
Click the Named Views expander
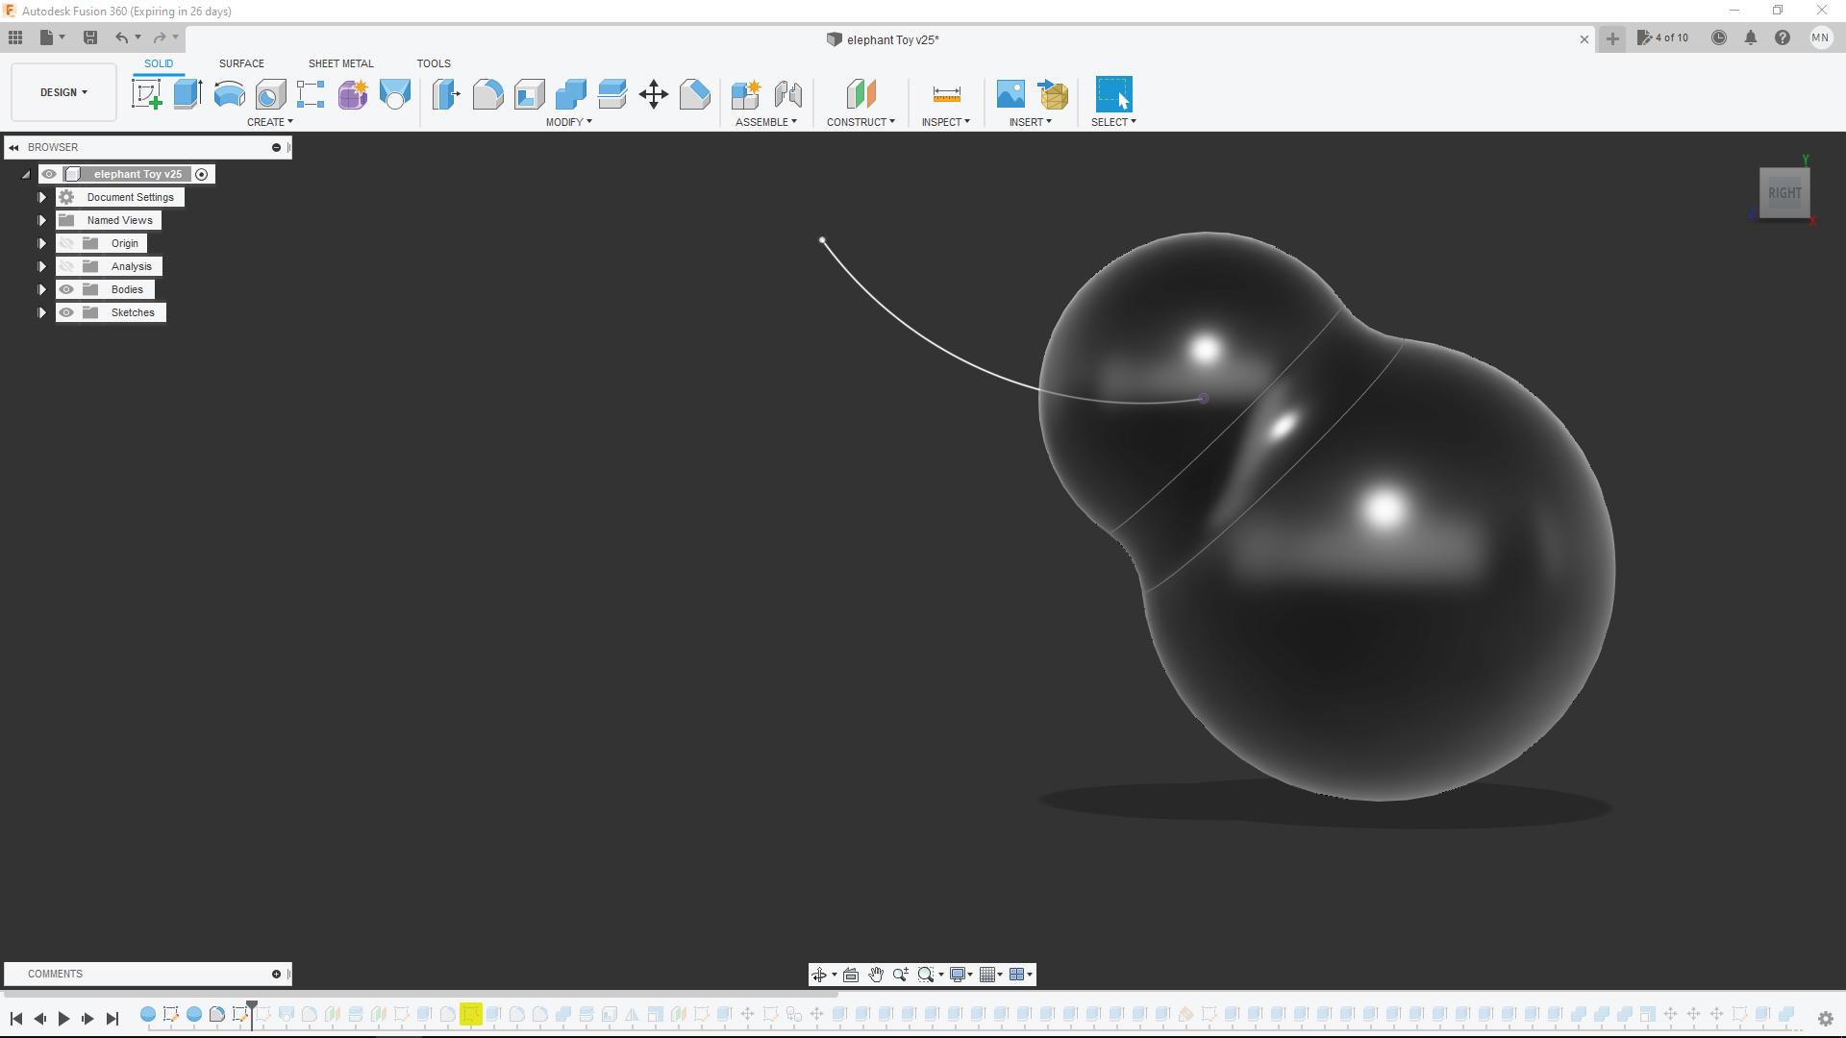[42, 219]
